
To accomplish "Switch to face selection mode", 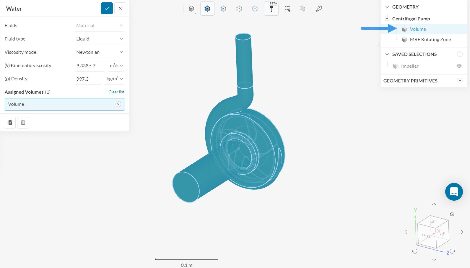I will point(223,9).
